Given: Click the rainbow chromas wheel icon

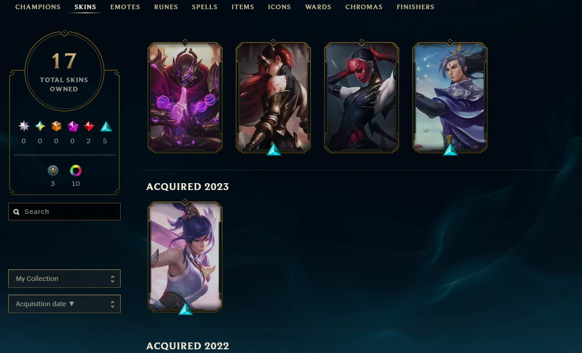Looking at the screenshot, I should tap(76, 171).
